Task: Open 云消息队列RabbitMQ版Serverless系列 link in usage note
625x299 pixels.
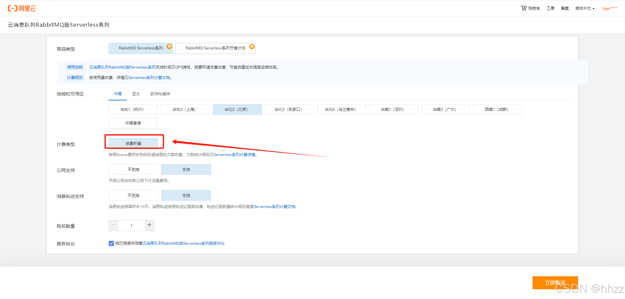Action: (x=122, y=67)
